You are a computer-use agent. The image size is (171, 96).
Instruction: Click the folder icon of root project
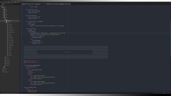[2, 6]
